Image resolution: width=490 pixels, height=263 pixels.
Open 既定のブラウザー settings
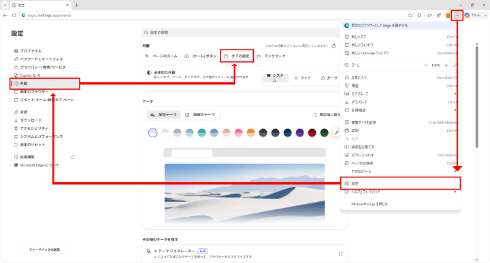45,92
